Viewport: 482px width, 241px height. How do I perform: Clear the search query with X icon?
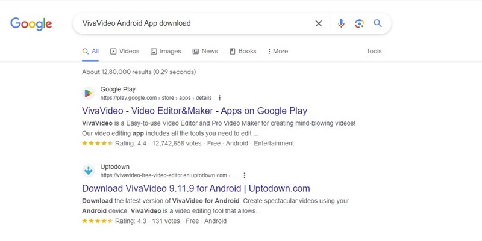pyautogui.click(x=319, y=23)
